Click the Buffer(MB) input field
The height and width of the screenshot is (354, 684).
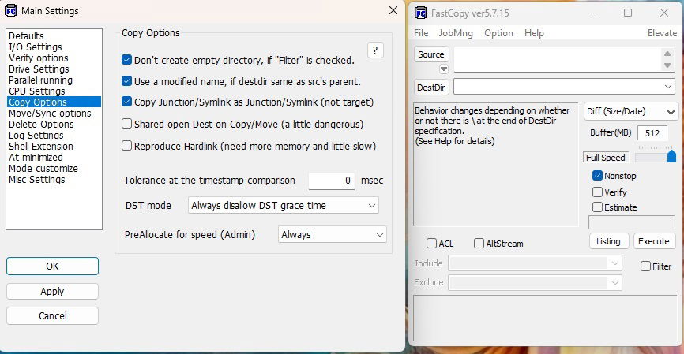[652, 132]
